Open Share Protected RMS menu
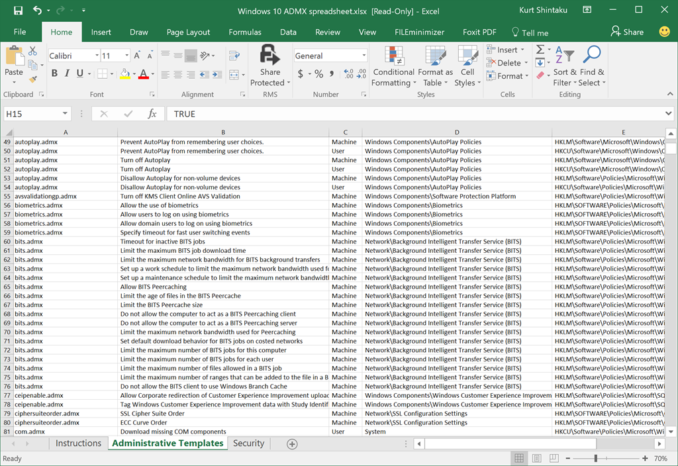678x466 pixels. pyautogui.click(x=269, y=66)
